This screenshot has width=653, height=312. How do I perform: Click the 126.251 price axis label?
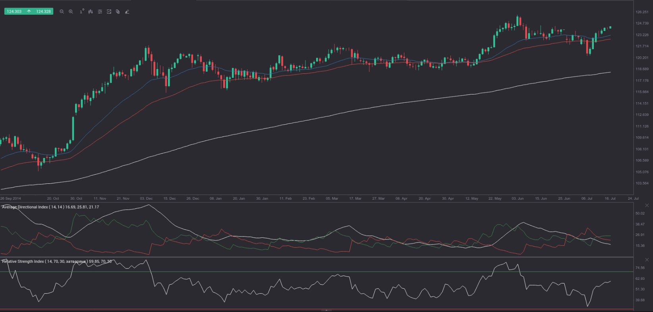click(642, 12)
